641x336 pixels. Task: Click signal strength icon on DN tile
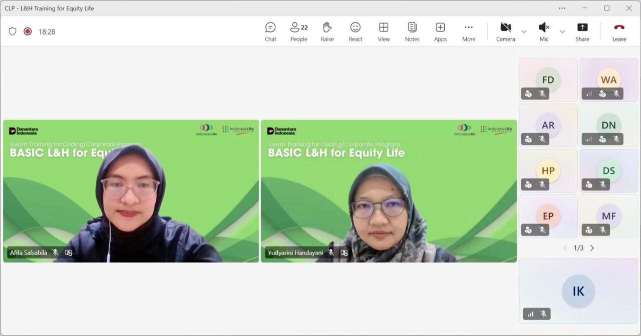(x=589, y=139)
